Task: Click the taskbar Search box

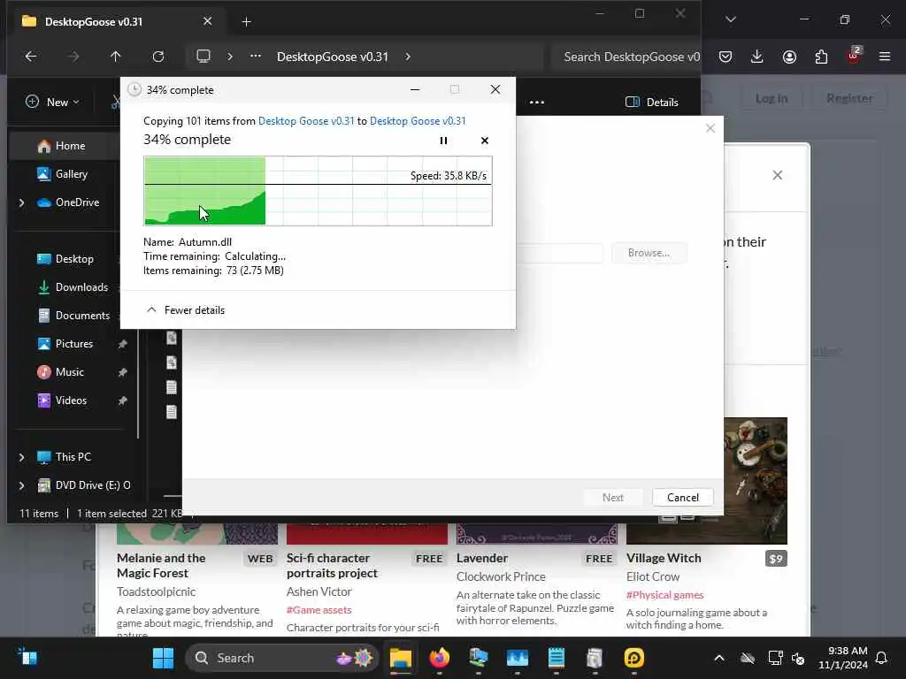Action: 283,658
